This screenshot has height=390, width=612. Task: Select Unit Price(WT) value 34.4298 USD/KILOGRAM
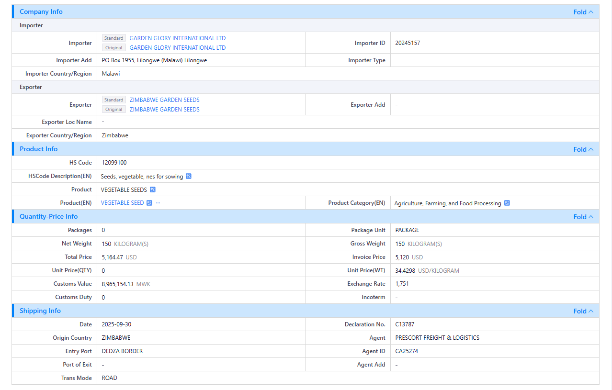[427, 270]
